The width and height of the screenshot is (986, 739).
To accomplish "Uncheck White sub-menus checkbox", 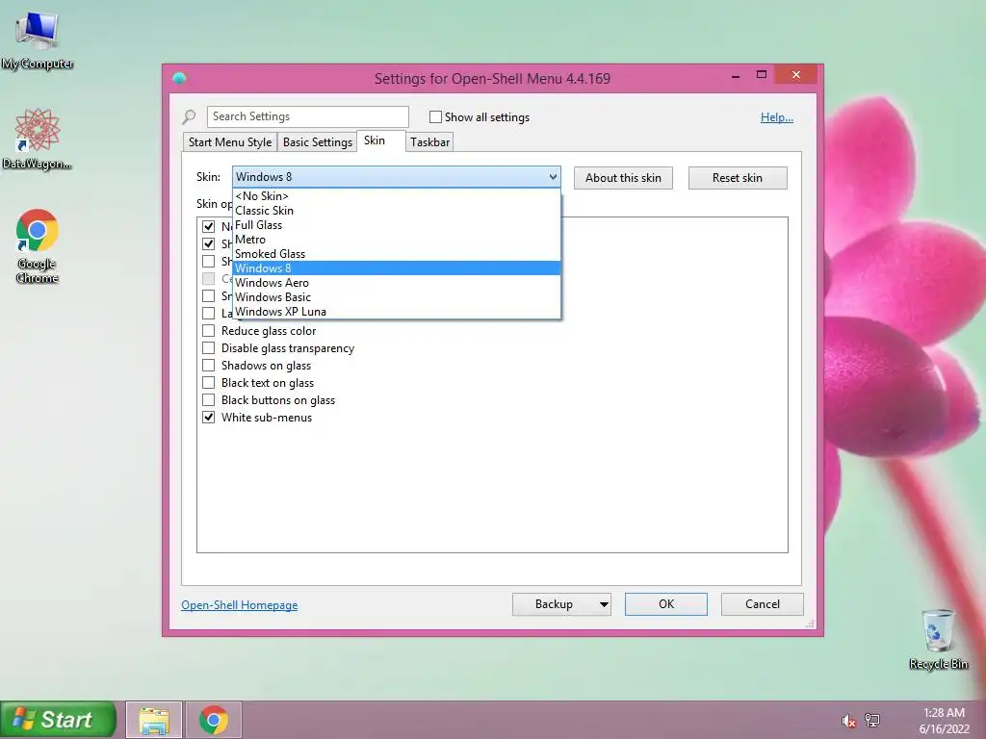I will point(208,418).
